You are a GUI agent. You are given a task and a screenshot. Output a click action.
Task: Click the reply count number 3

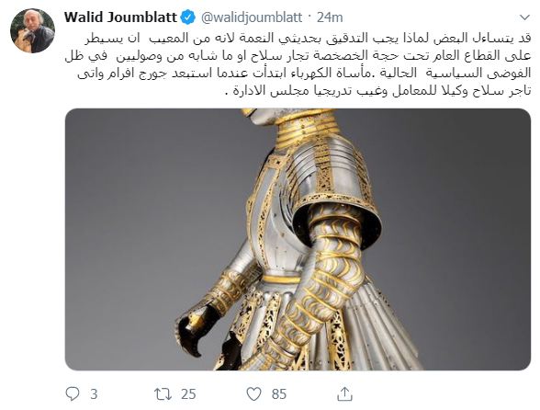pyautogui.click(x=94, y=393)
